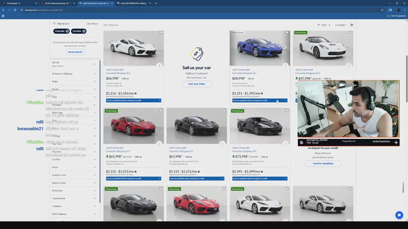Remove the Corvette filter chip
This screenshot has width=408, height=229.
[x=84, y=31]
